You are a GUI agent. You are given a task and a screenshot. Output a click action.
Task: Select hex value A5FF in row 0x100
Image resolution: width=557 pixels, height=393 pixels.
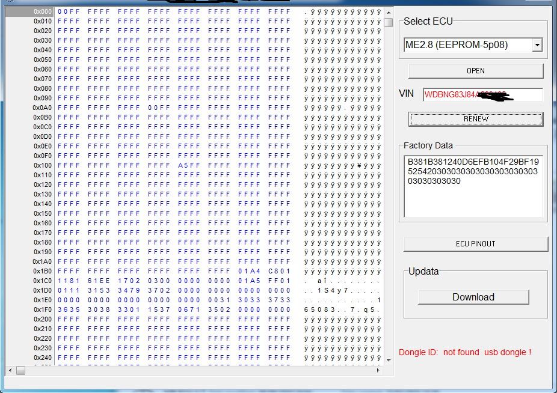(x=189, y=165)
